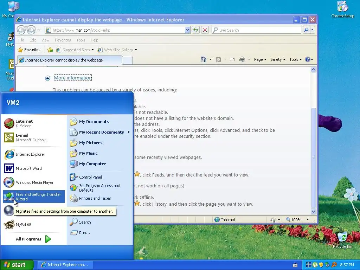Click the IE Help question-mark icon
360x270 pixels.
[307, 59]
